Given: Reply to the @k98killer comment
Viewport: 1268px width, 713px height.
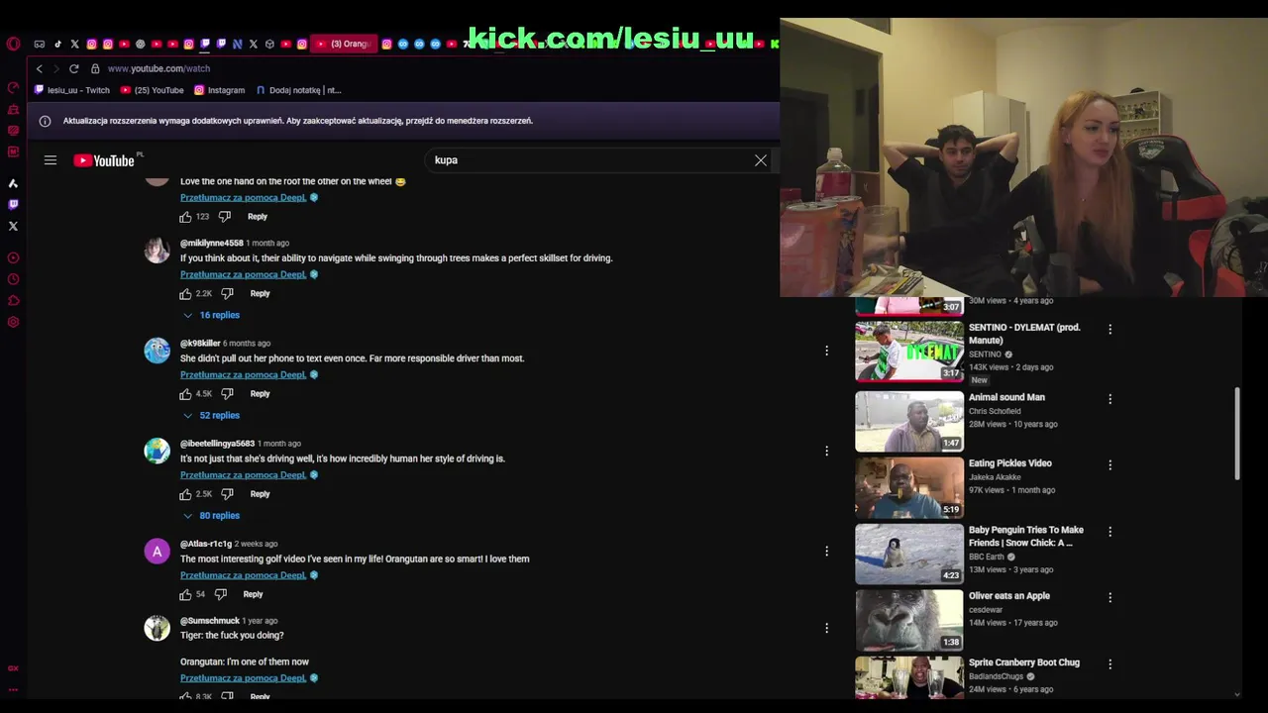Looking at the screenshot, I should click(260, 394).
